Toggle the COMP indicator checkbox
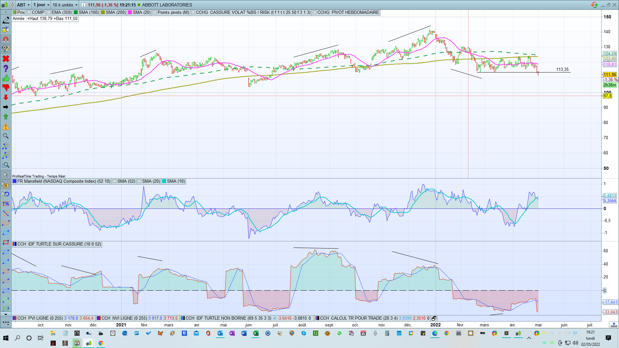This screenshot has width=619, height=348. click(29, 12)
